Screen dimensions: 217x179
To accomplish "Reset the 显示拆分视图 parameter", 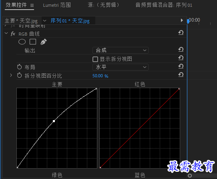I will tap(181, 58).
